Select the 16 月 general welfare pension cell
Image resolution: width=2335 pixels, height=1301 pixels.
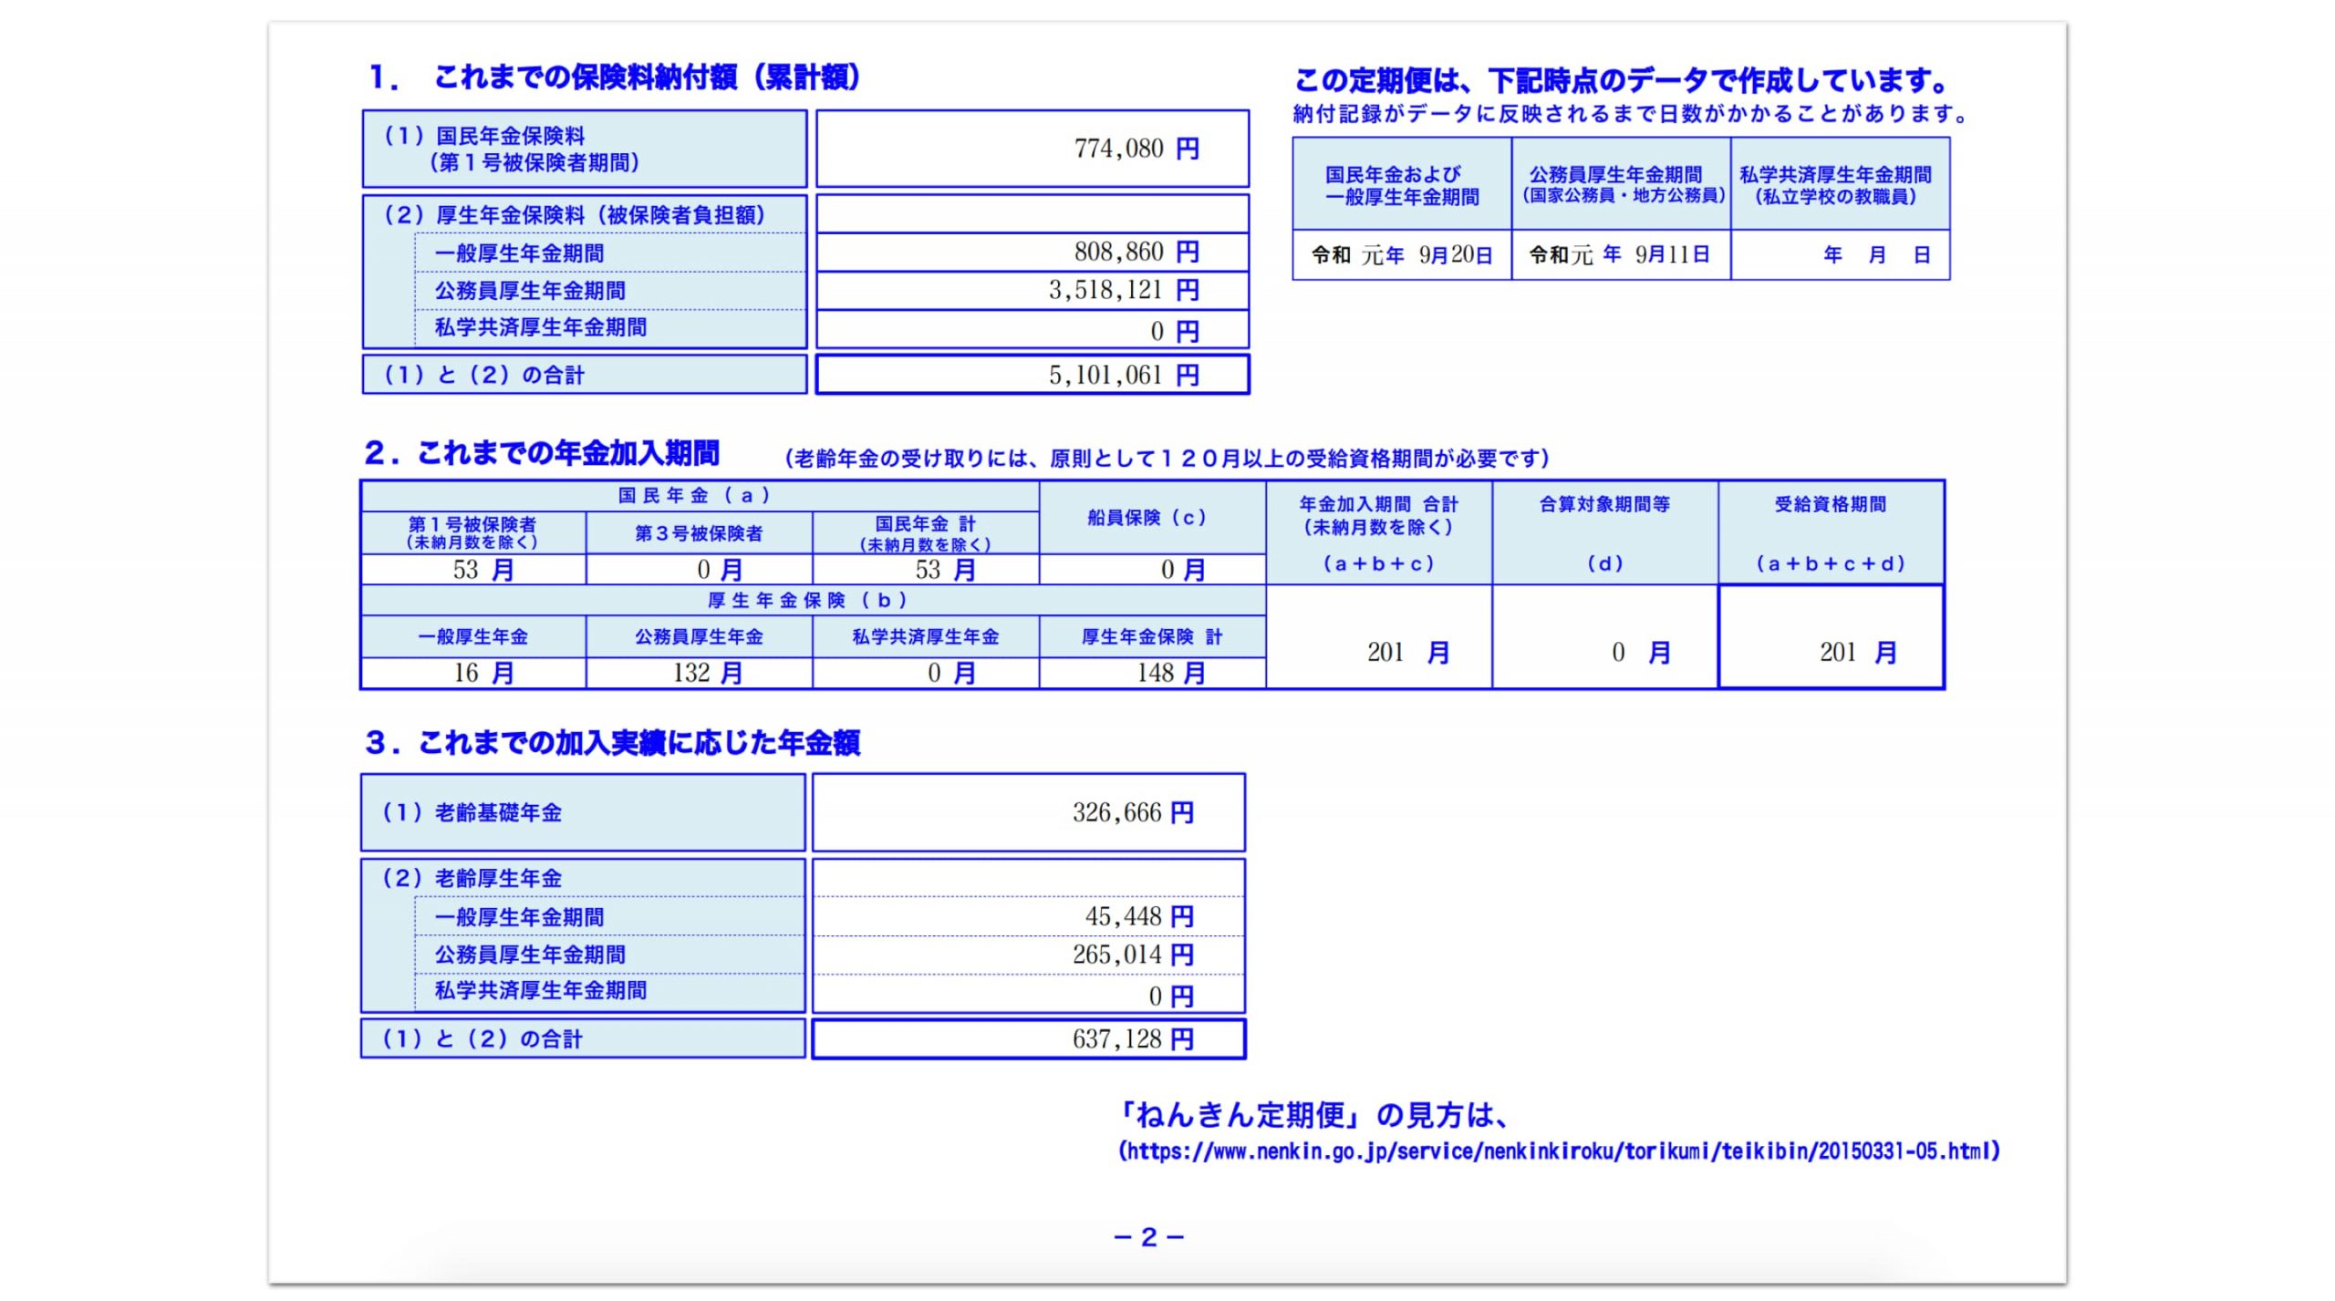[474, 673]
